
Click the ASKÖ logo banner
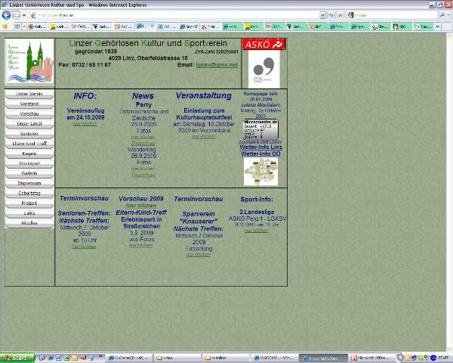[x=264, y=45]
